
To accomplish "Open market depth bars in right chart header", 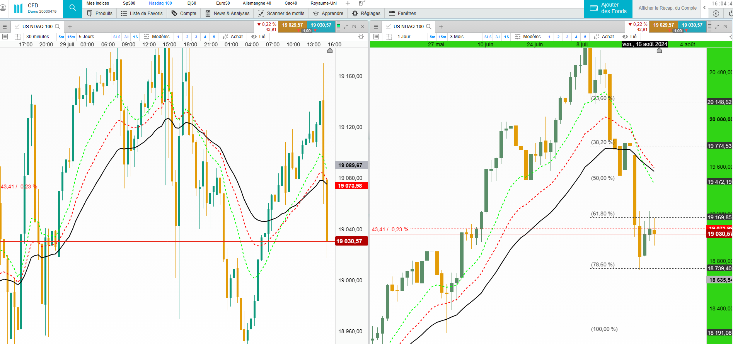I will click(x=710, y=27).
